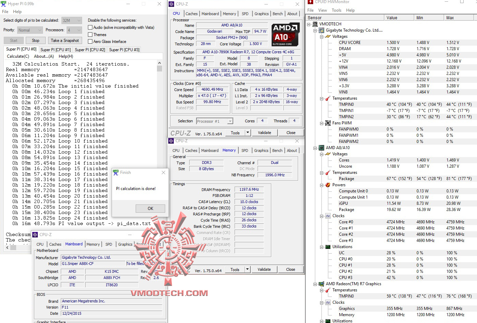Click Validate in the CPU-Z CPU window
Image resolution: width=477 pixels, height=323 pixels.
coord(264,133)
